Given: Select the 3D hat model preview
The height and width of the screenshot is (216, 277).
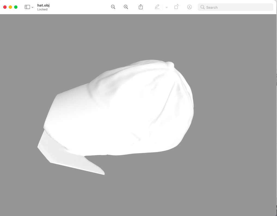Looking at the screenshot, I should 116,117.
